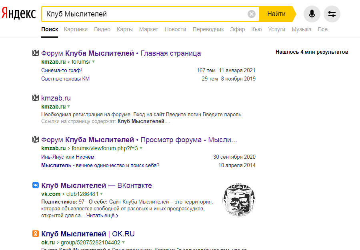Open 'Клуб Мыслителей — ВКонтакте' result
Viewport: 360px width, 250px height.
pyautogui.click(x=97, y=185)
